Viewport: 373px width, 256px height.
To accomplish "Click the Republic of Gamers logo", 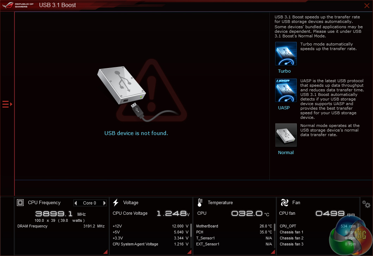I will click(x=18, y=5).
